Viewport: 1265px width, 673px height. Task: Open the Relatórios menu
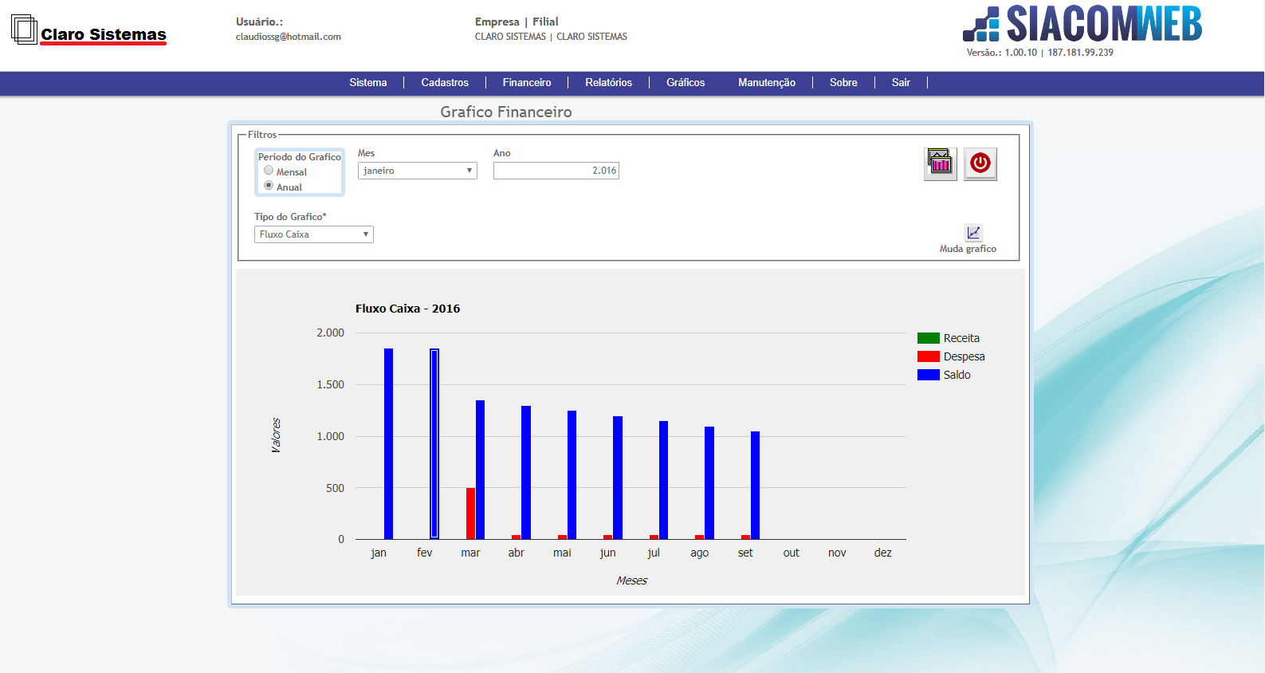[x=609, y=83]
